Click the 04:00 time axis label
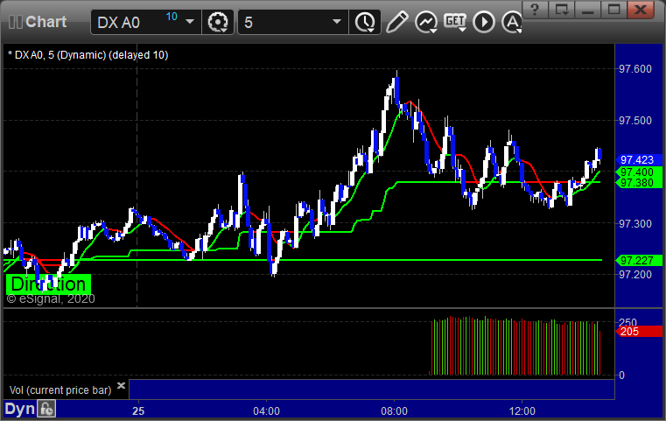666x421 pixels. (x=266, y=411)
